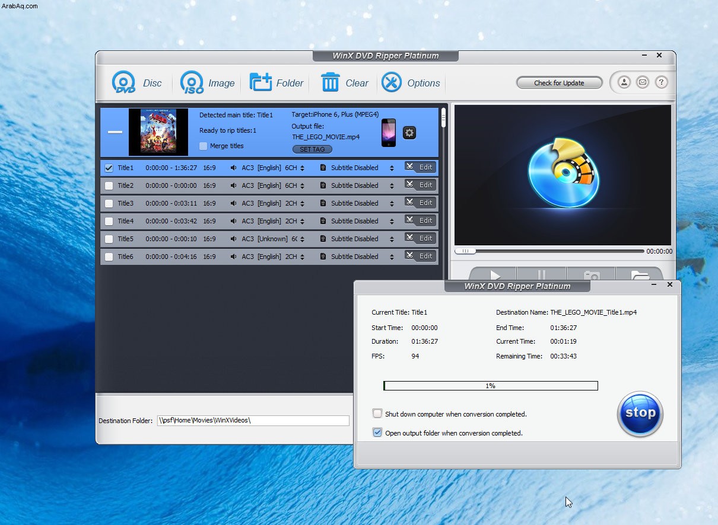Open the DVD Folder source button
The image size is (718, 525).
point(277,83)
